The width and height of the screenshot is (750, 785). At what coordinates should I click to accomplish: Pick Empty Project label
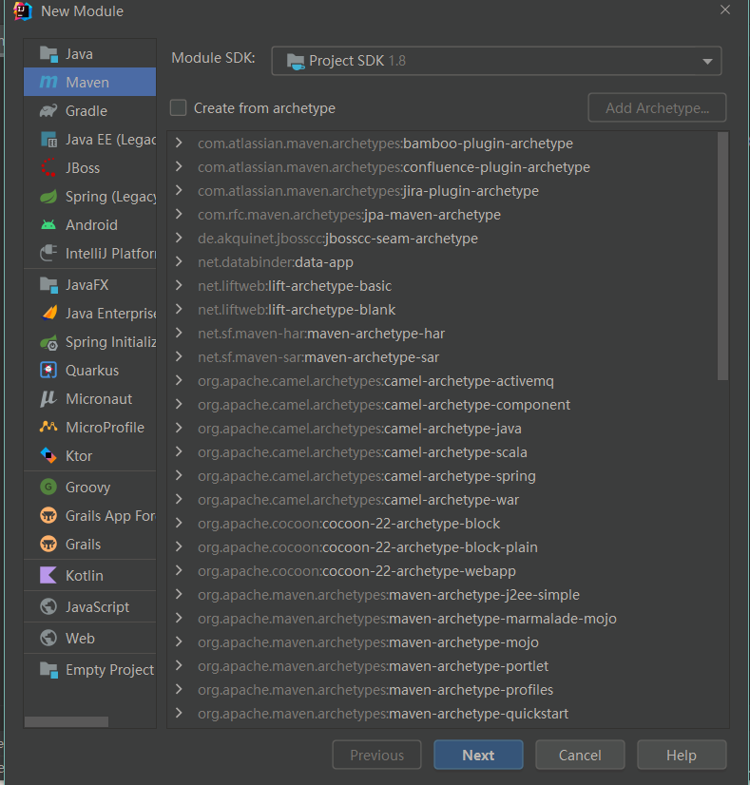[x=109, y=669]
